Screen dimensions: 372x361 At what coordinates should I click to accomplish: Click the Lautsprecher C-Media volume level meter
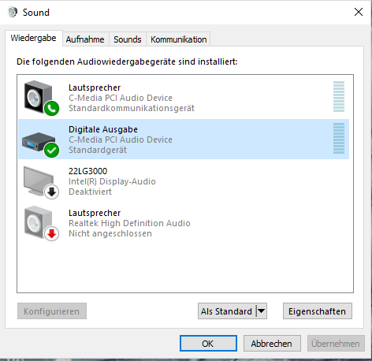[x=339, y=96]
